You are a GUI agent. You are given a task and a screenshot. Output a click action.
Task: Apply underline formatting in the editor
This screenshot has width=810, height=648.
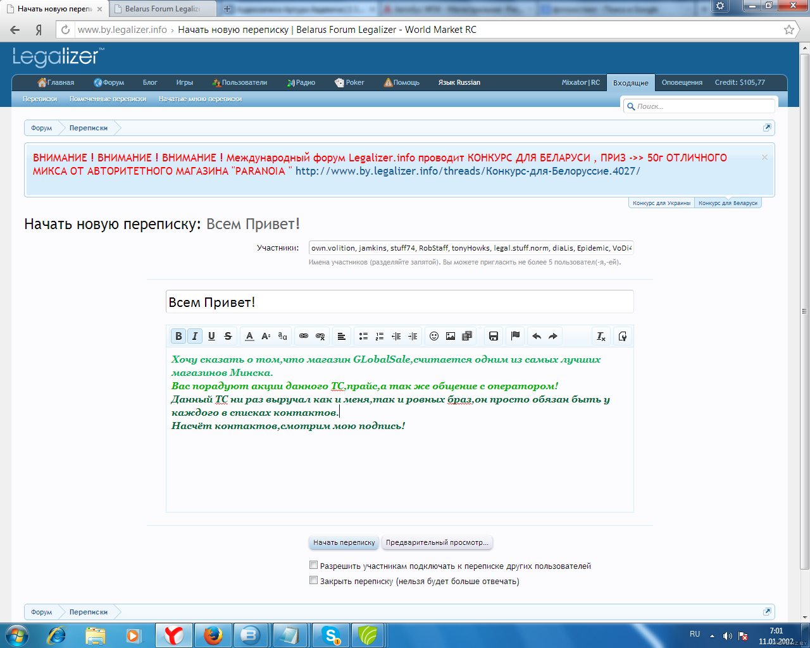pos(211,336)
